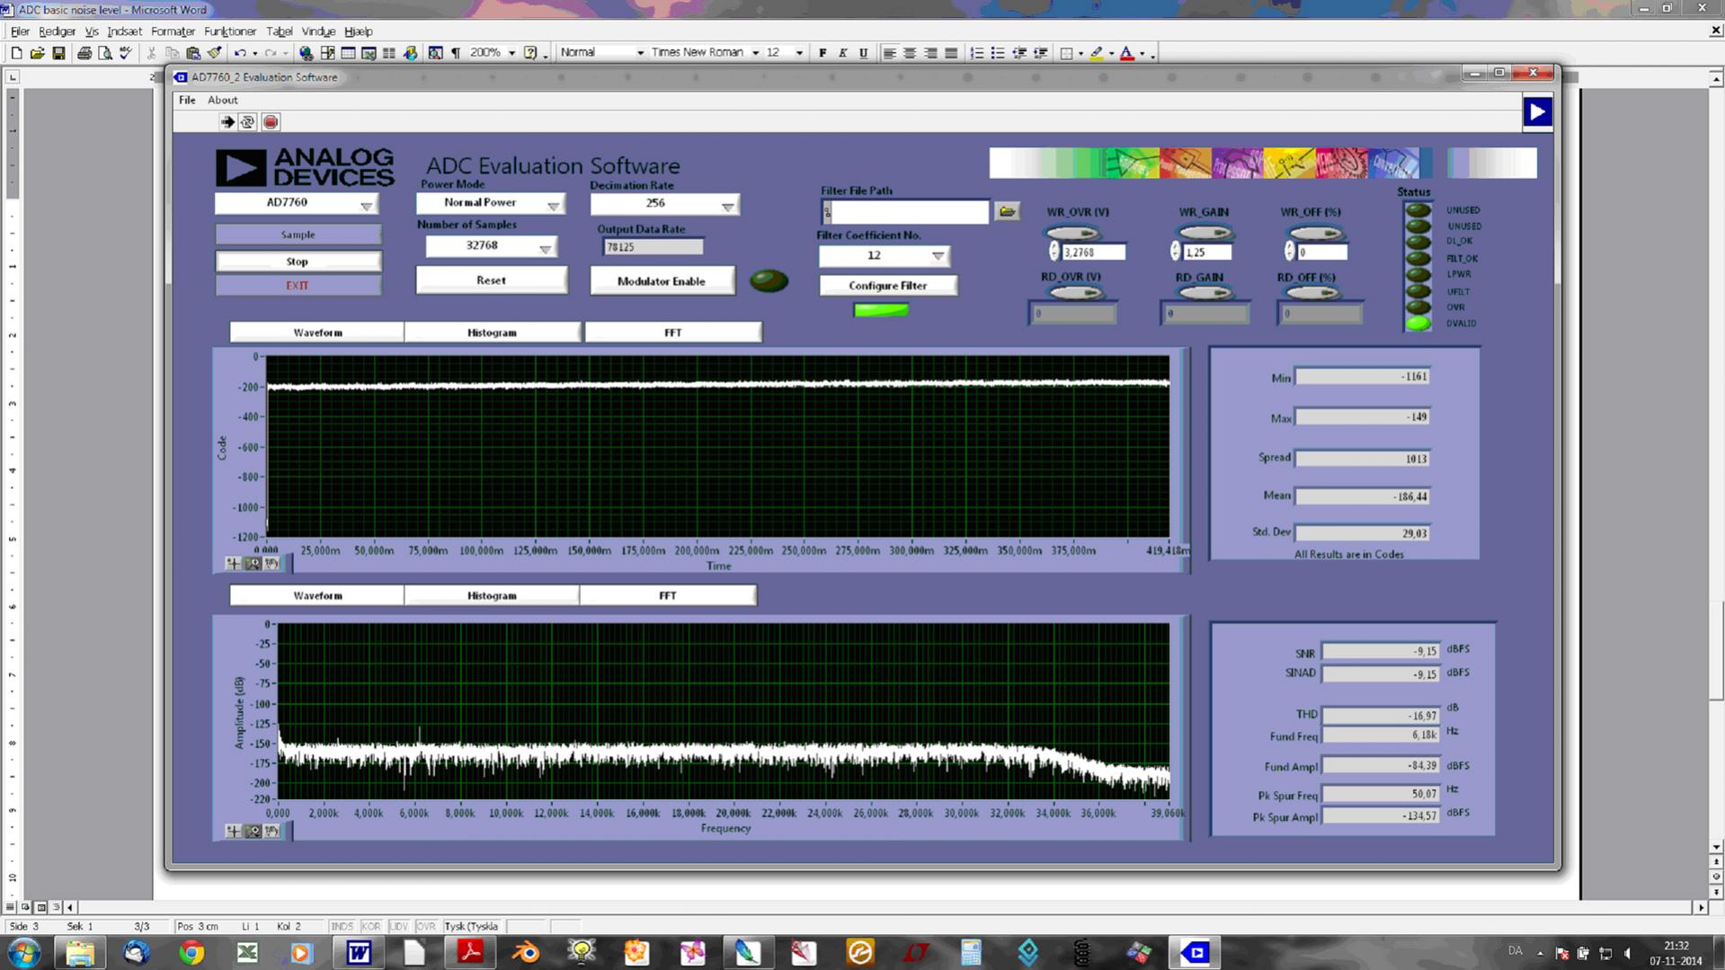Click the Center alignment icon in Word
This screenshot has width=1725, height=970.
click(910, 53)
